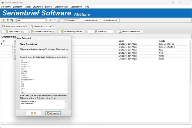The width and height of the screenshot is (192, 128).
Task: Click the address table's vertical scrollbar
Action: point(190,63)
